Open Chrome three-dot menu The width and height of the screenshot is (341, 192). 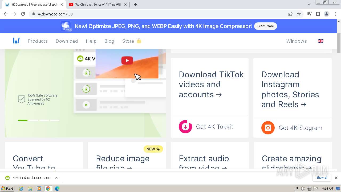click(x=335, y=14)
